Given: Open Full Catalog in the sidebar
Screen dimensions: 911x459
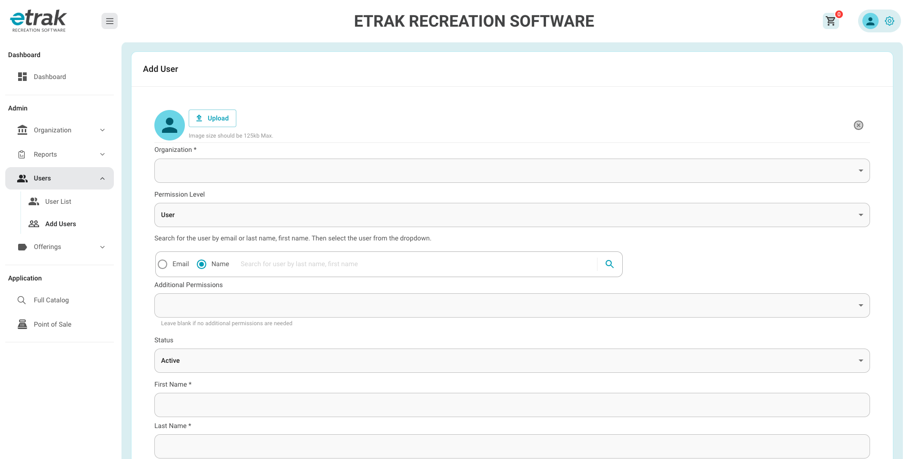Looking at the screenshot, I should (60, 300).
